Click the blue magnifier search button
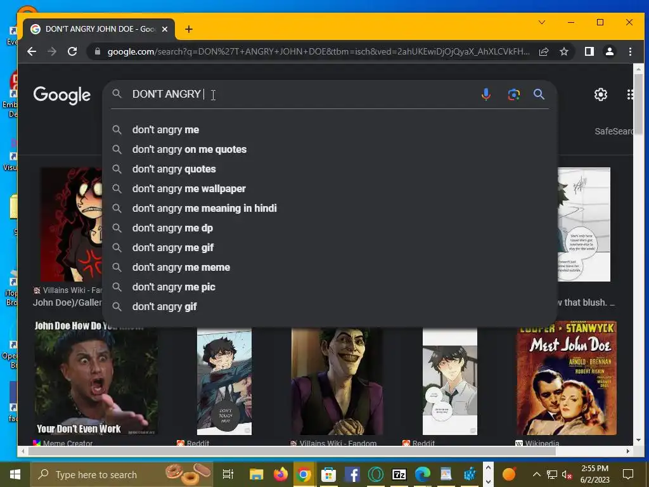Screen dimensions: 649x487 (x=539, y=94)
